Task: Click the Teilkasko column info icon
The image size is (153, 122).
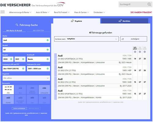Action: pos(140,52)
